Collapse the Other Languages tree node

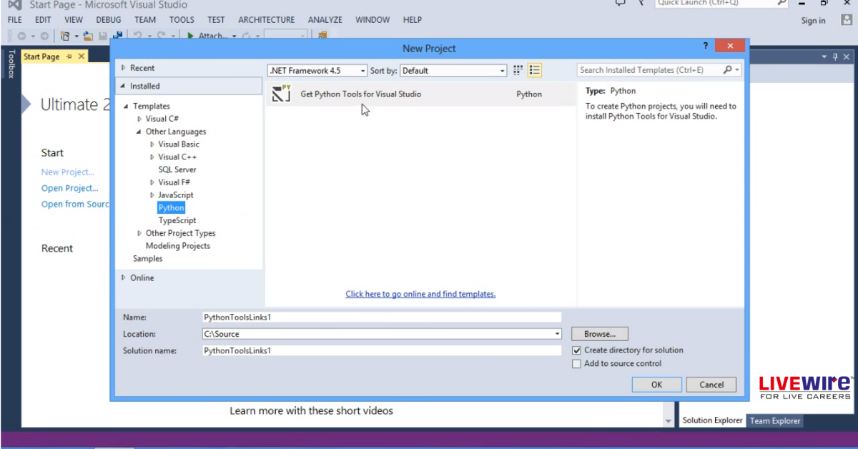pyautogui.click(x=139, y=132)
